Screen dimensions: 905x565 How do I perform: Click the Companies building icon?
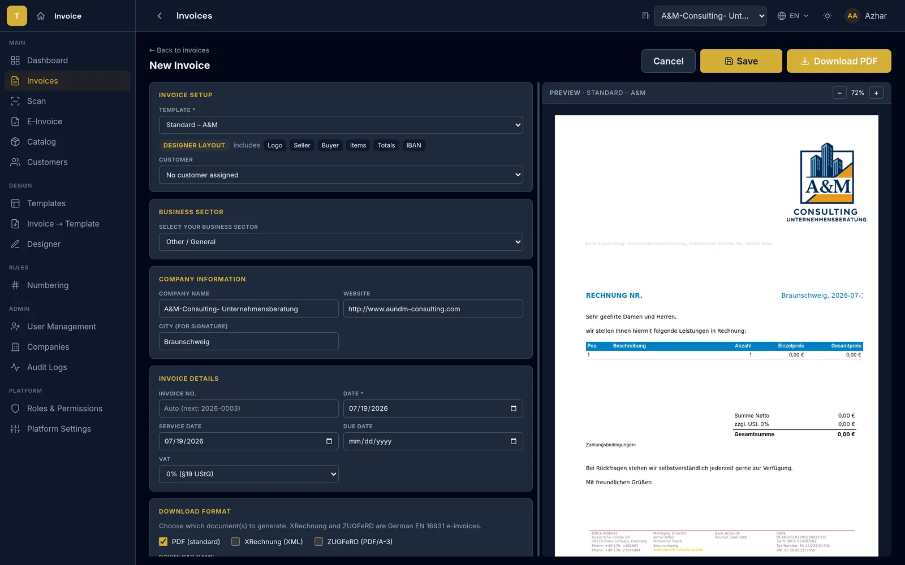click(x=15, y=347)
